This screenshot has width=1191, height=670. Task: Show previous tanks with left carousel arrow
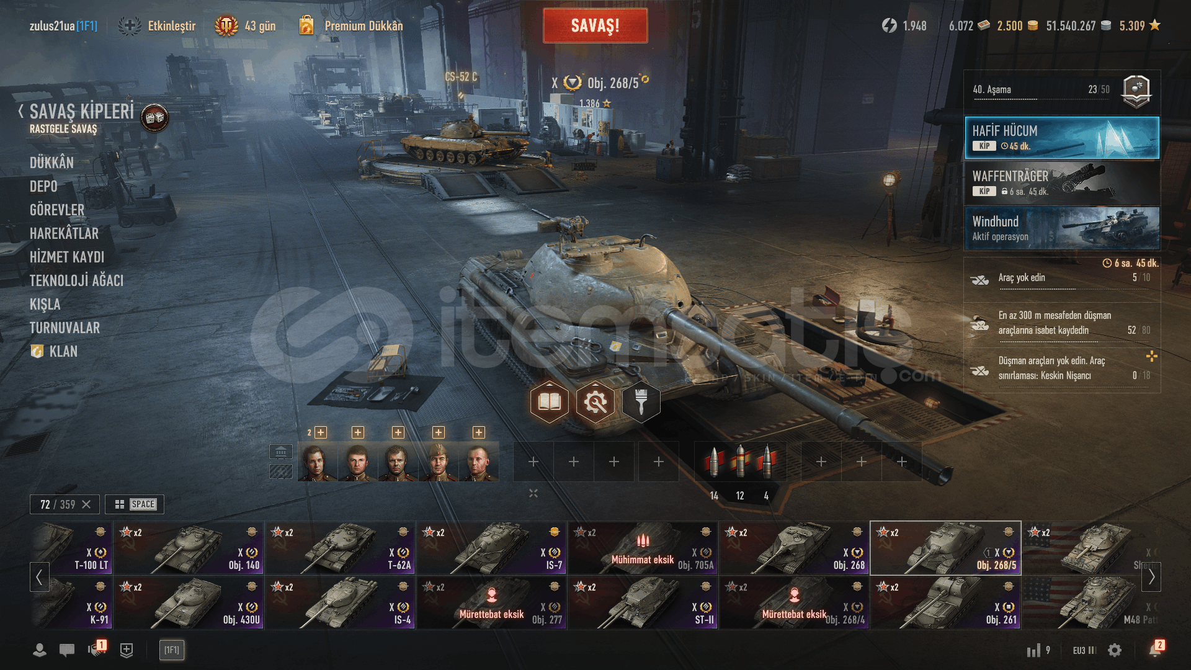tap(39, 577)
